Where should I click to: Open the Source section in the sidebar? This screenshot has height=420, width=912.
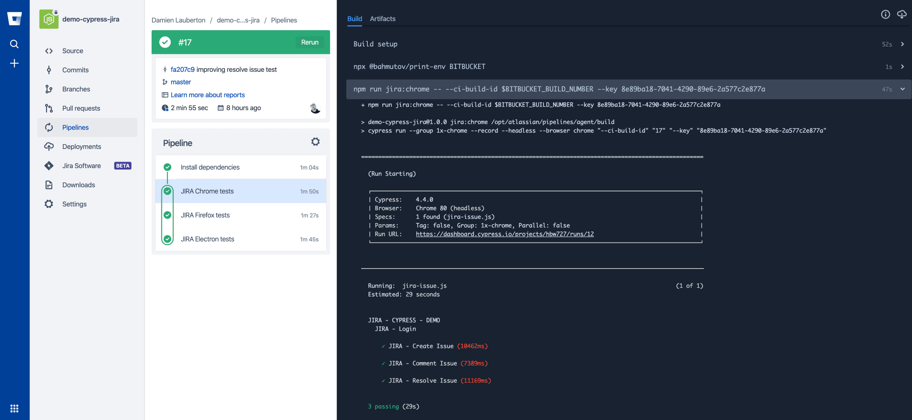pyautogui.click(x=73, y=51)
